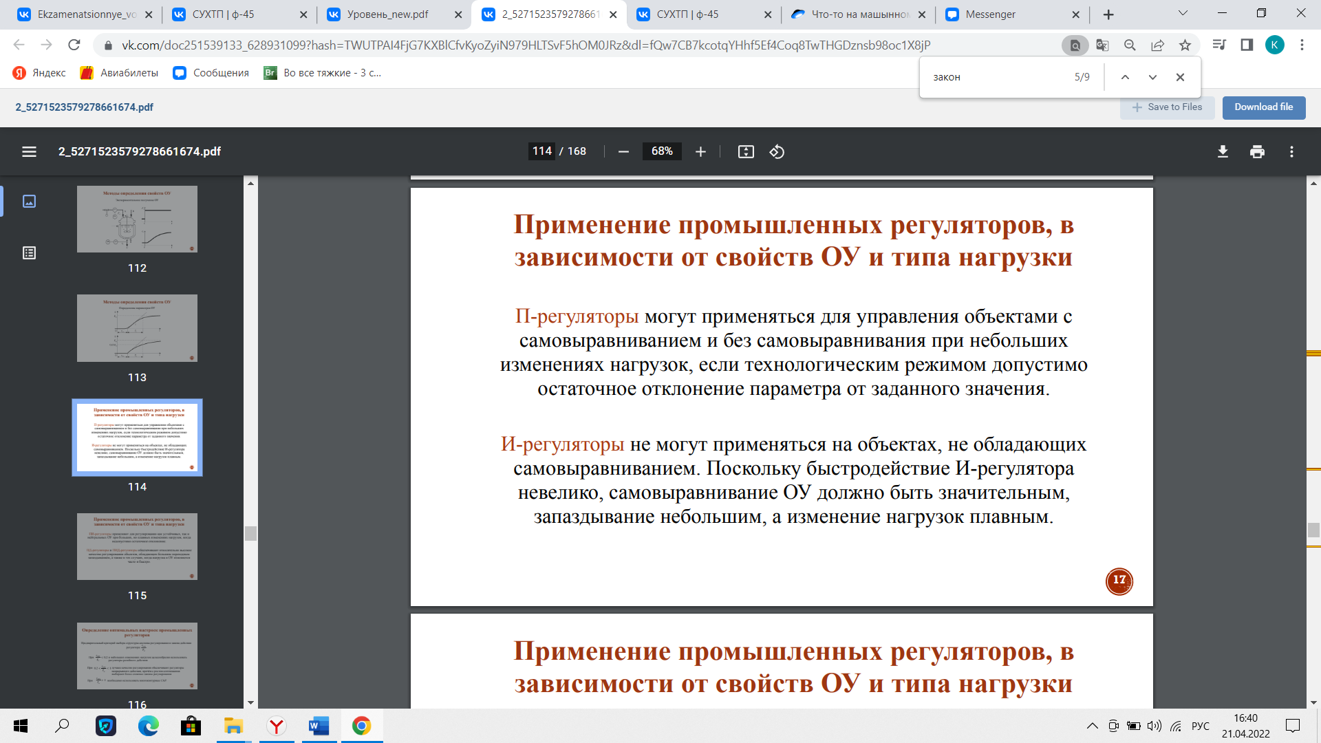Select page 116 thumbnail

tap(137, 656)
